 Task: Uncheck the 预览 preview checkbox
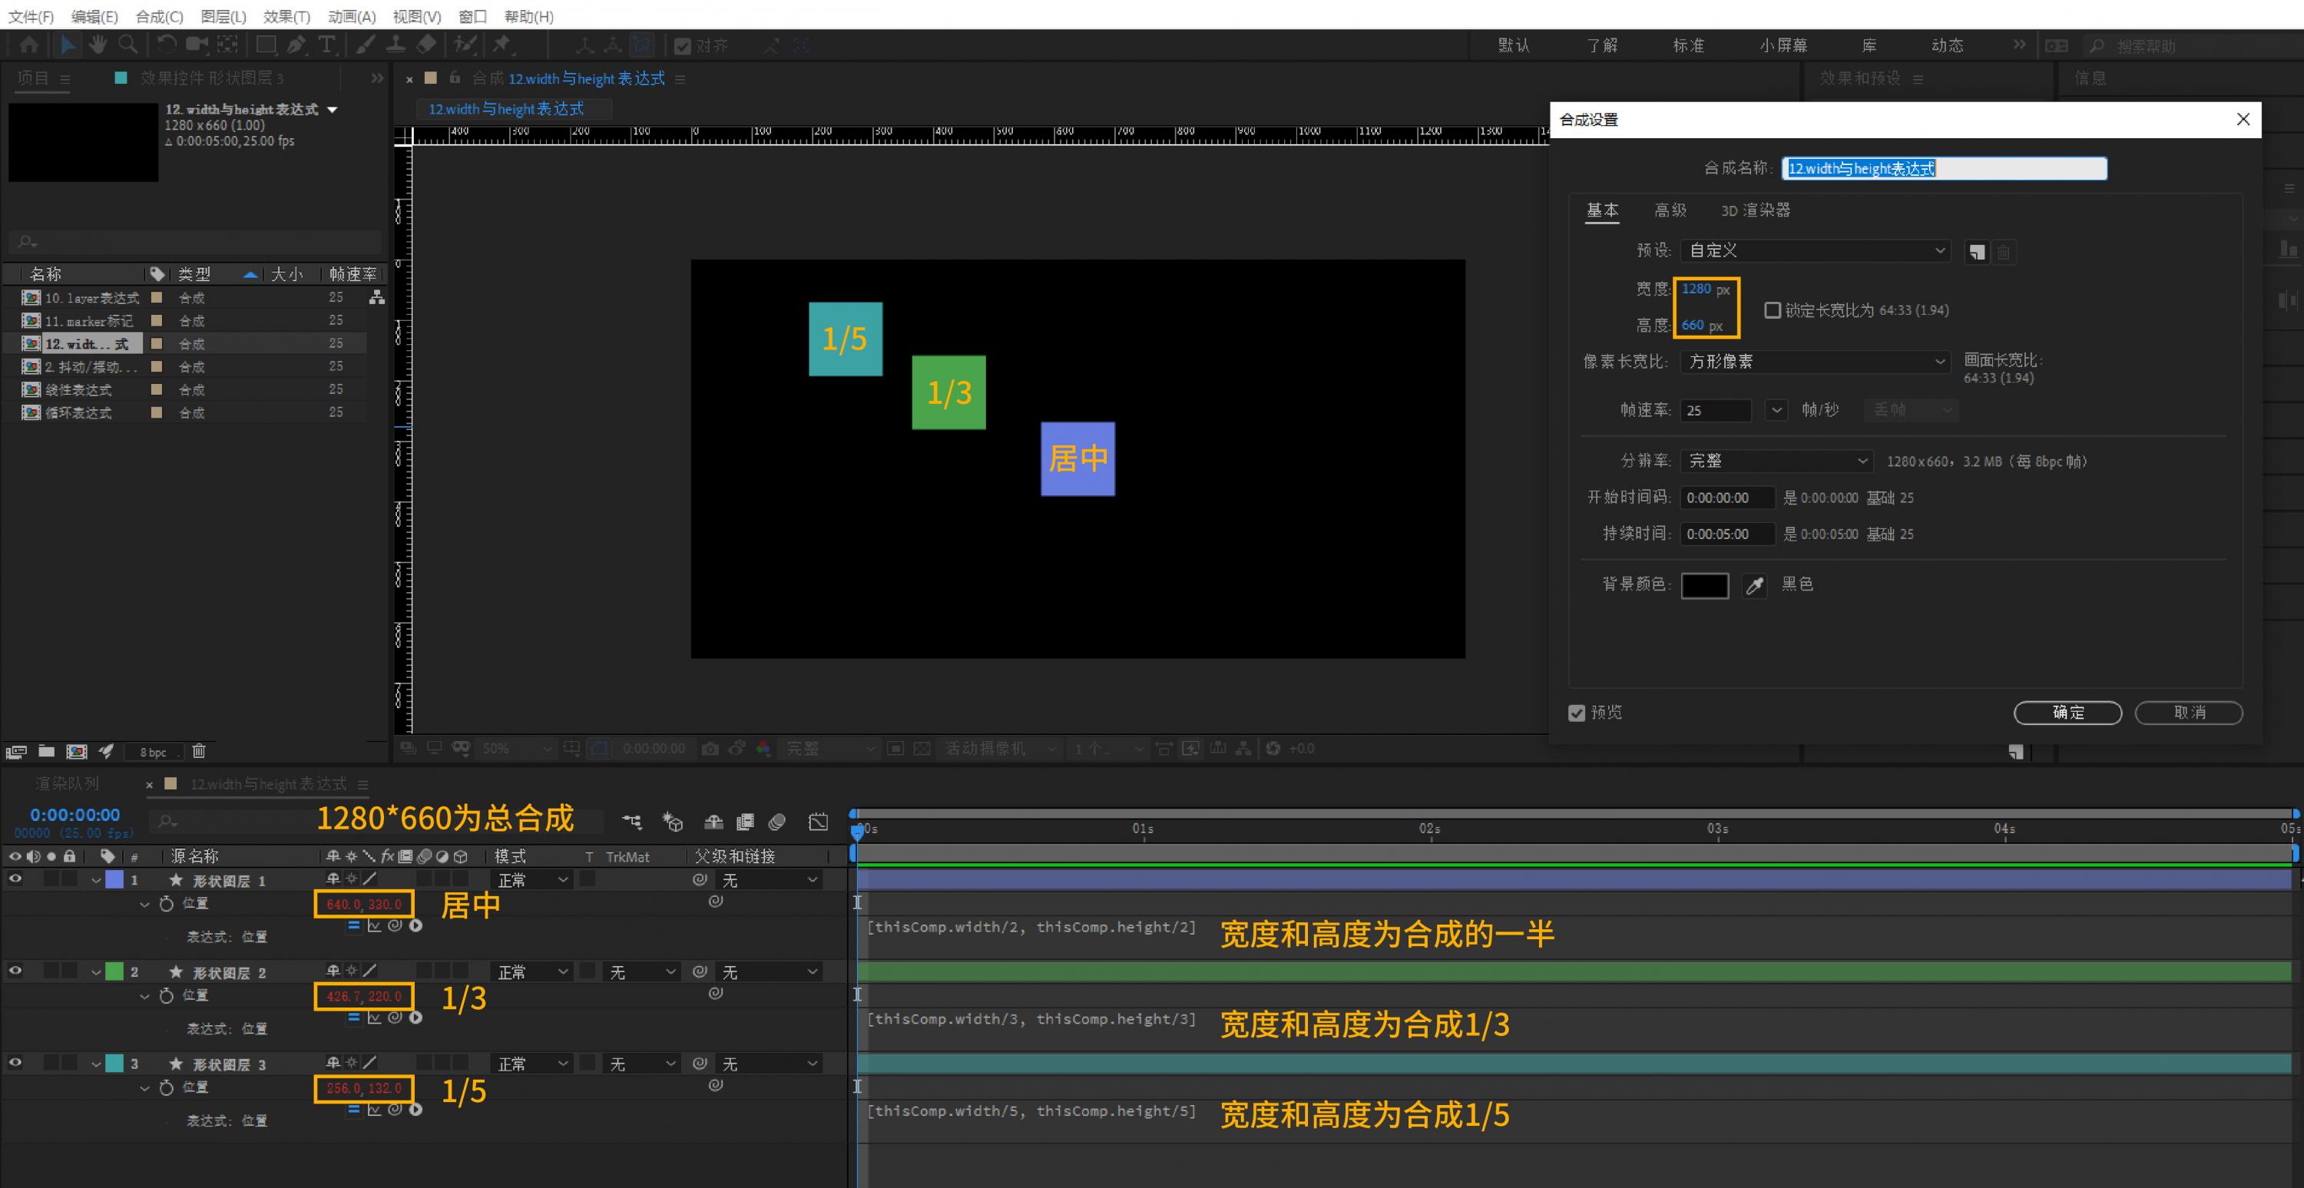coord(1577,713)
